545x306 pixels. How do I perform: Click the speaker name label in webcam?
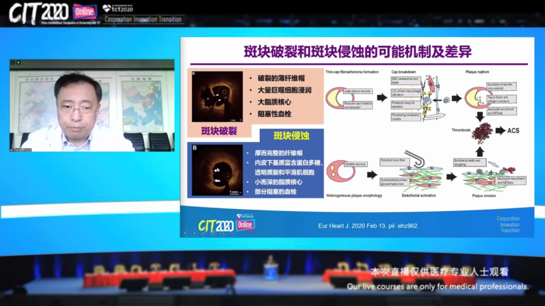pyautogui.click(x=21, y=150)
